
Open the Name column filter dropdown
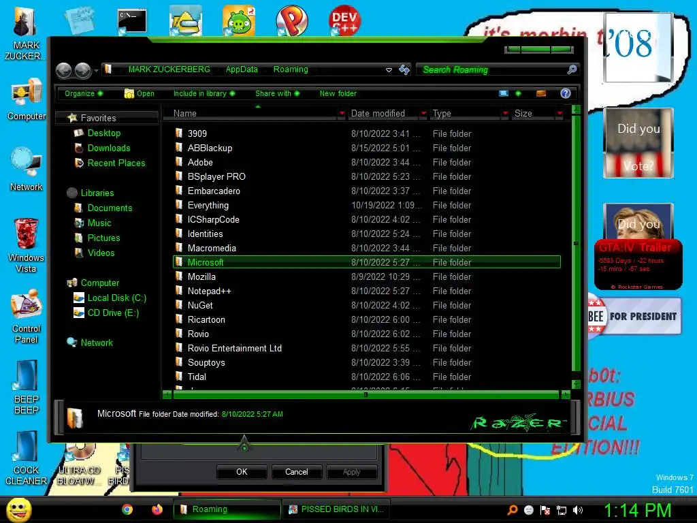coord(342,114)
